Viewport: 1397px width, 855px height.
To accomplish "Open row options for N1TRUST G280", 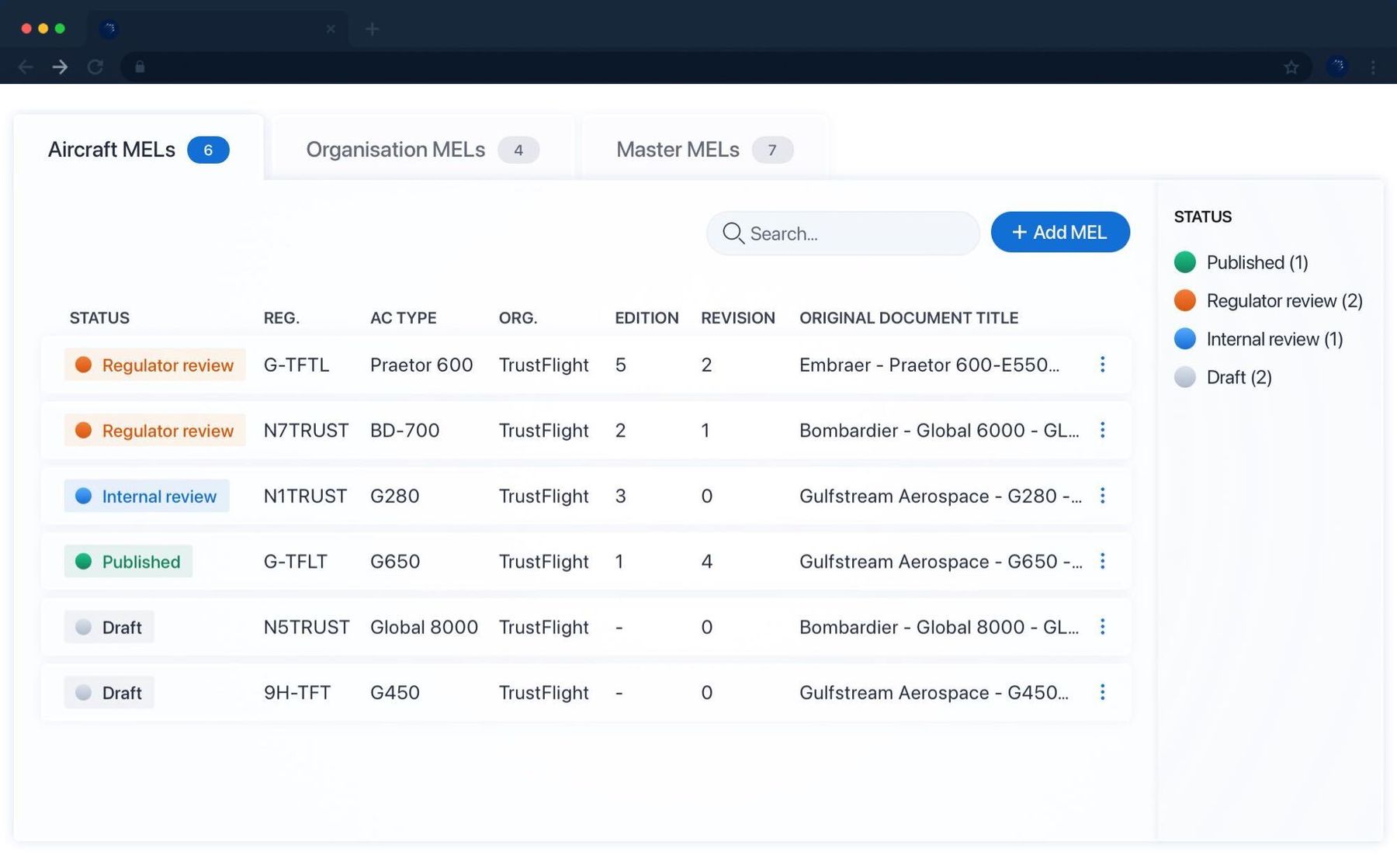I will tap(1102, 496).
